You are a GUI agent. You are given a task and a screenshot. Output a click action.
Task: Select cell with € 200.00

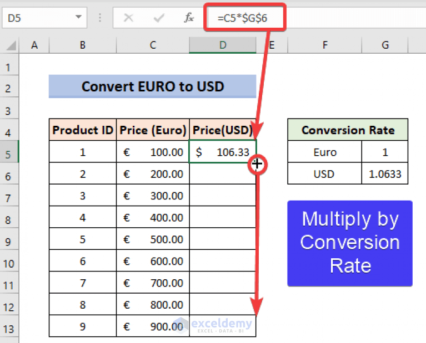coord(153,174)
